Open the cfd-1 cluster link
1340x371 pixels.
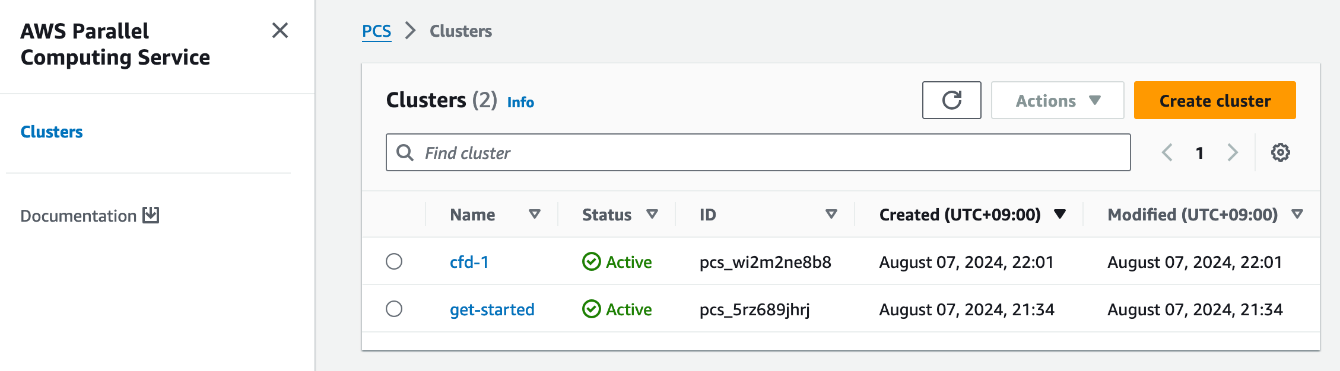tap(469, 262)
